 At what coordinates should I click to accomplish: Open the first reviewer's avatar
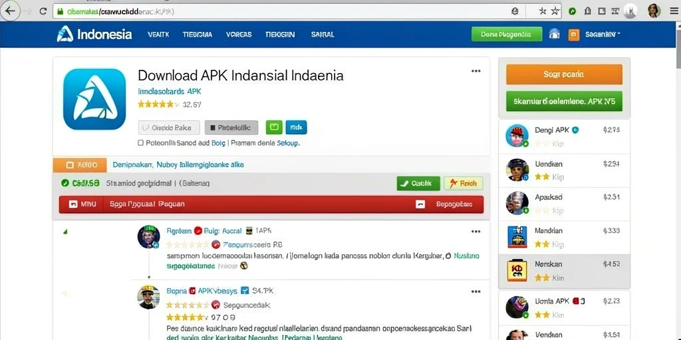pos(149,237)
